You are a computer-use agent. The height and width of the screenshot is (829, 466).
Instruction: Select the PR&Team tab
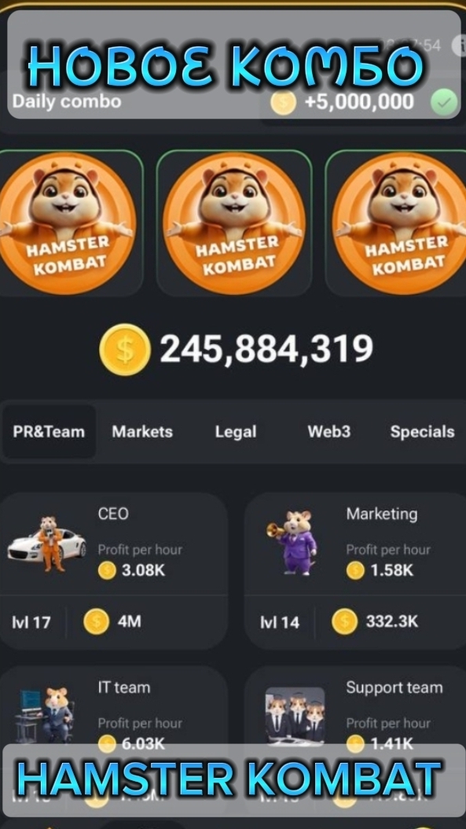click(49, 432)
